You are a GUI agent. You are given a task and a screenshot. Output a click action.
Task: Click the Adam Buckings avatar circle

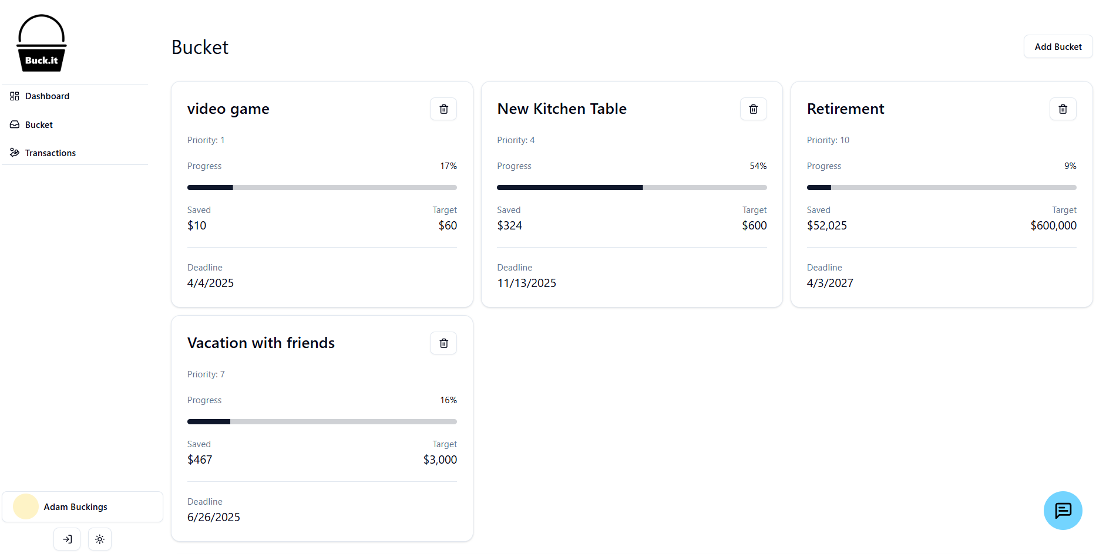(26, 507)
